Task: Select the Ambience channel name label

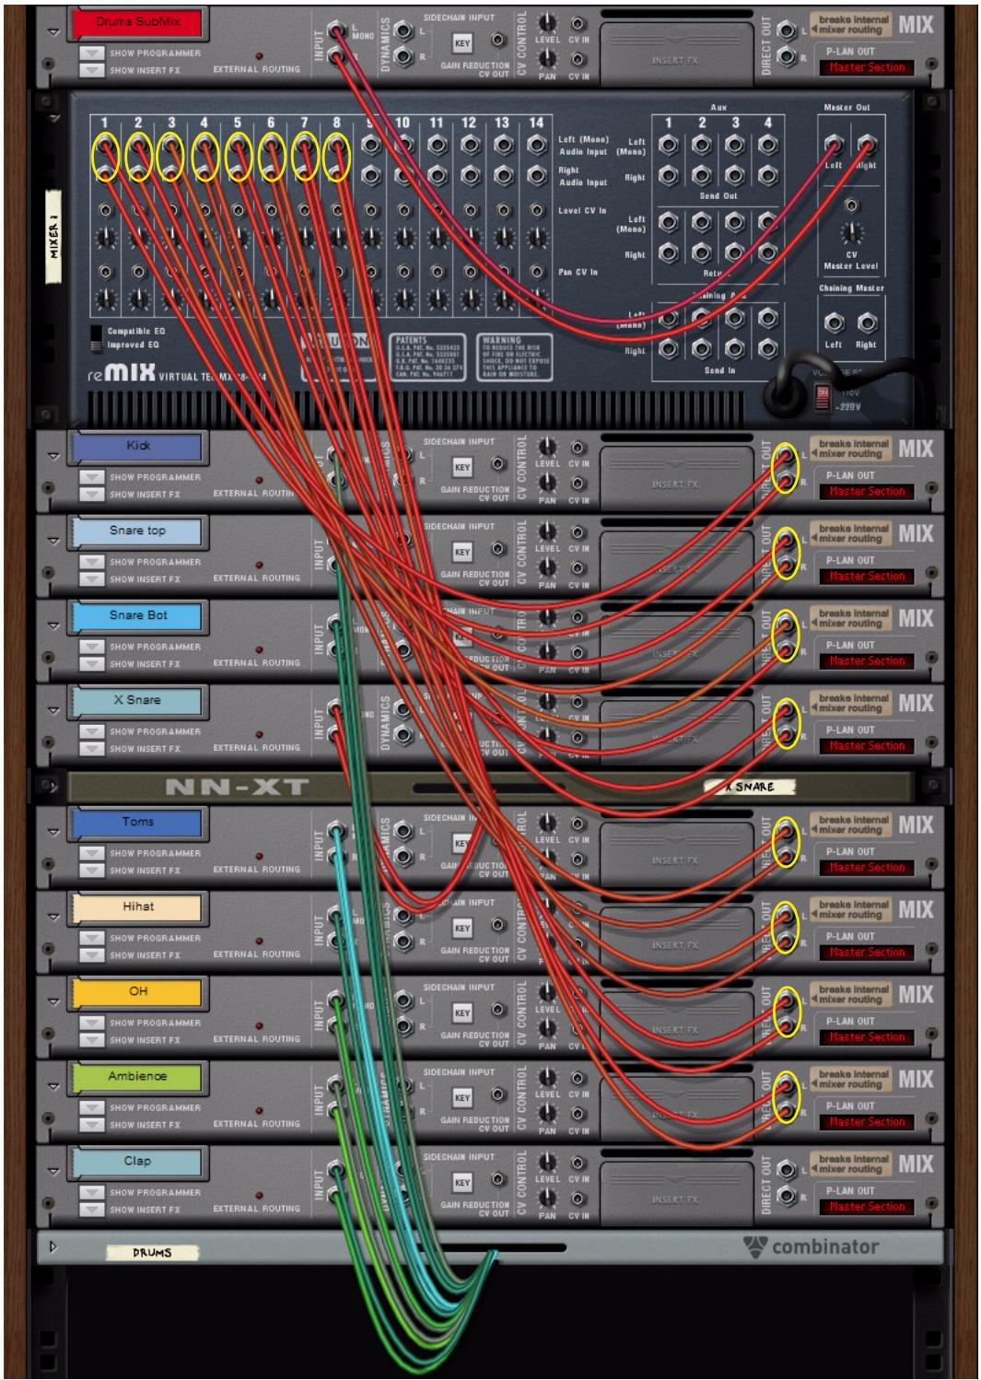Action: click(138, 1076)
